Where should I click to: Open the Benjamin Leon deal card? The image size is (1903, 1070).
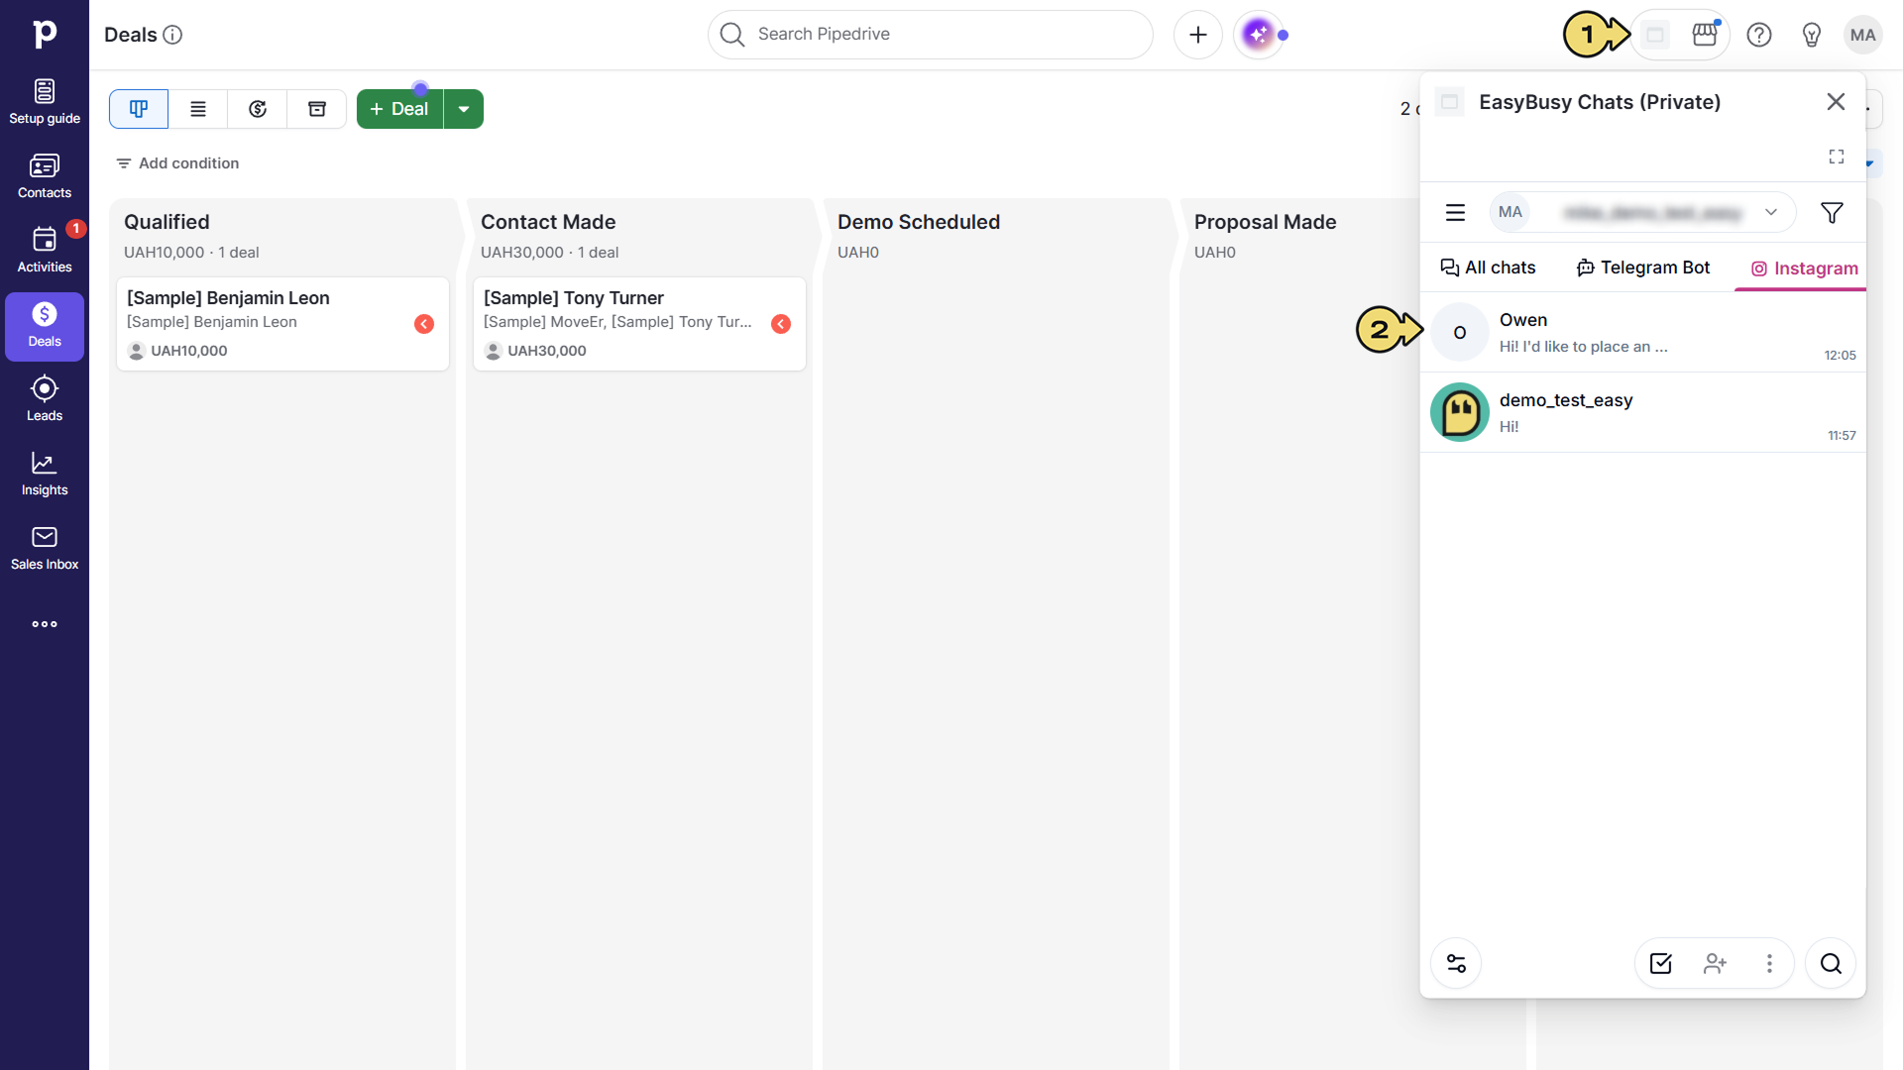point(282,324)
